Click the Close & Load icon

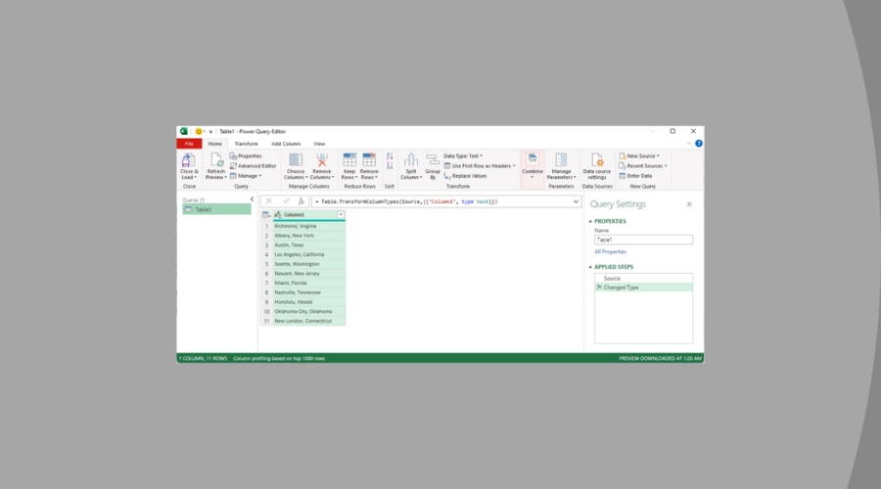[x=189, y=160]
